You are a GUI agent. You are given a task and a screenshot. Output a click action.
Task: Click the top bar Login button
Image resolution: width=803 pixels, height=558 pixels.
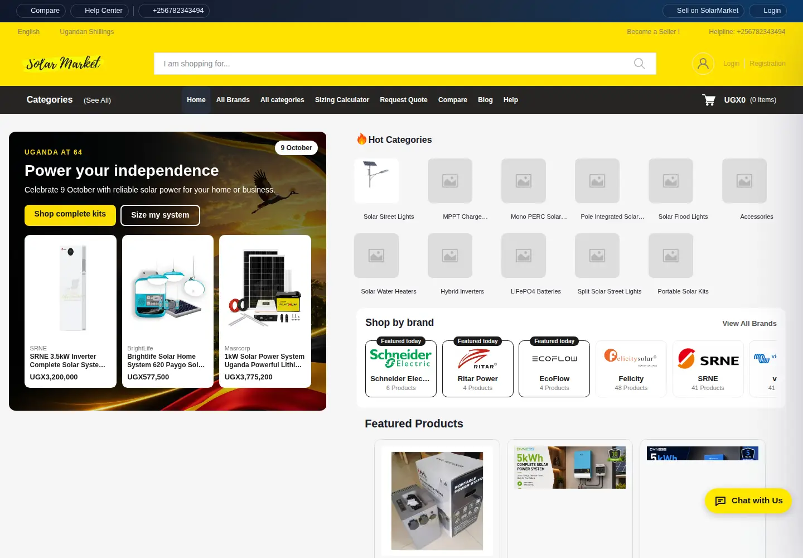tap(767, 11)
